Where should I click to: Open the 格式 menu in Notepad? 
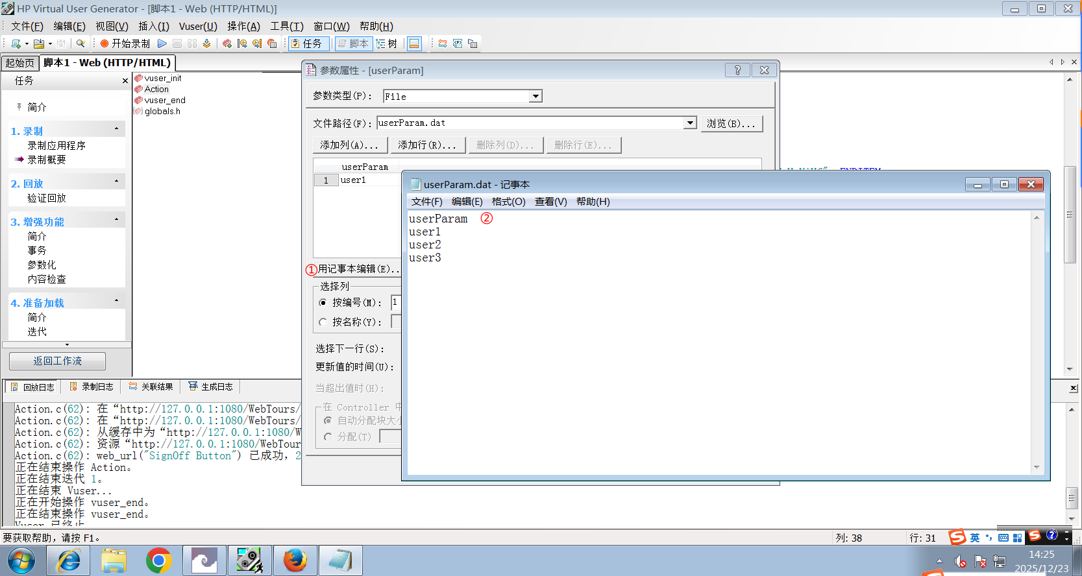pos(508,202)
